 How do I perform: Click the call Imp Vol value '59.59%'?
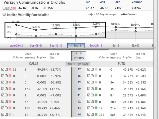coord(42,70)
